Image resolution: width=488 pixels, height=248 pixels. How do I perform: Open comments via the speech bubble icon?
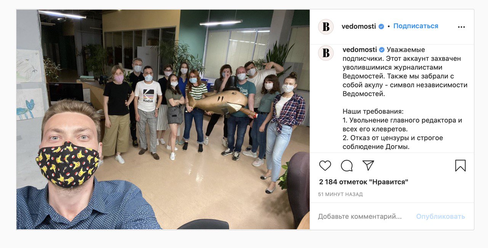coord(347,166)
